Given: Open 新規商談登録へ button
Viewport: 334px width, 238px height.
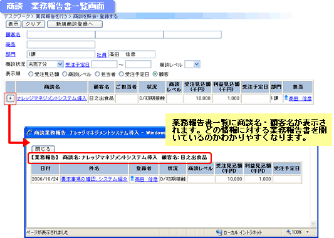Looking at the screenshot, I should (75, 24).
